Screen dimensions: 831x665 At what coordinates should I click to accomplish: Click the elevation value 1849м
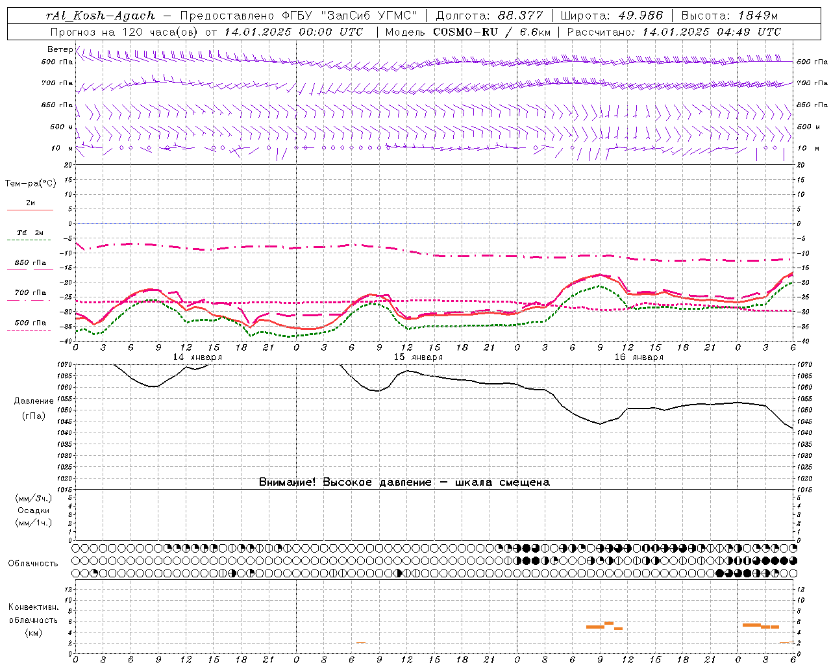pos(758,16)
